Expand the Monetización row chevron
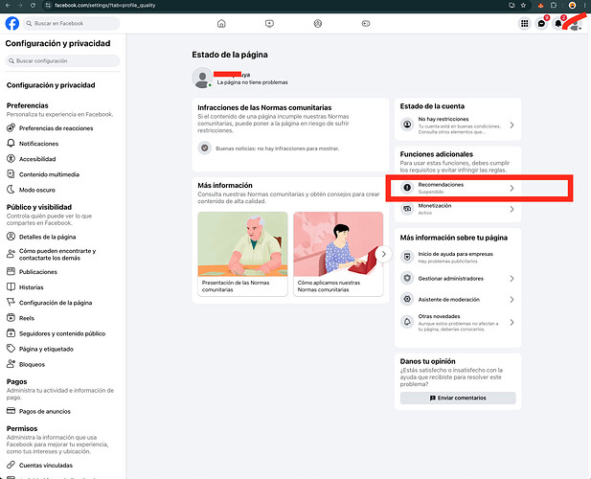This screenshot has width=591, height=479. coord(511,209)
